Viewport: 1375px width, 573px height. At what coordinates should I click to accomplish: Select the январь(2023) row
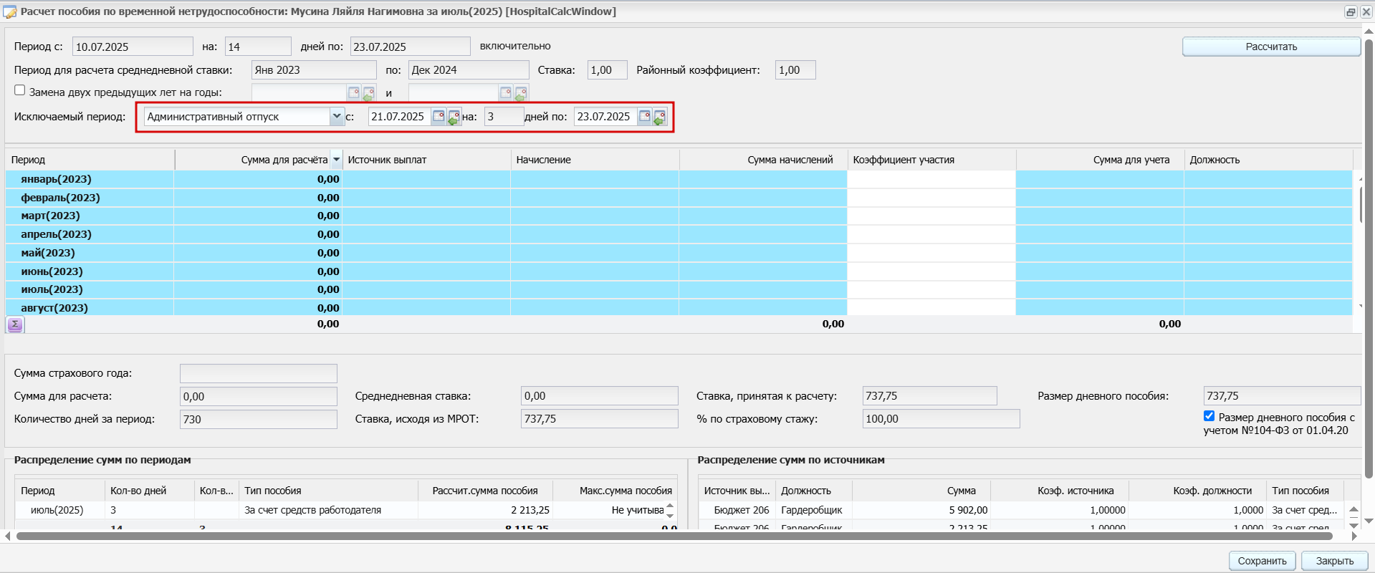(x=679, y=179)
